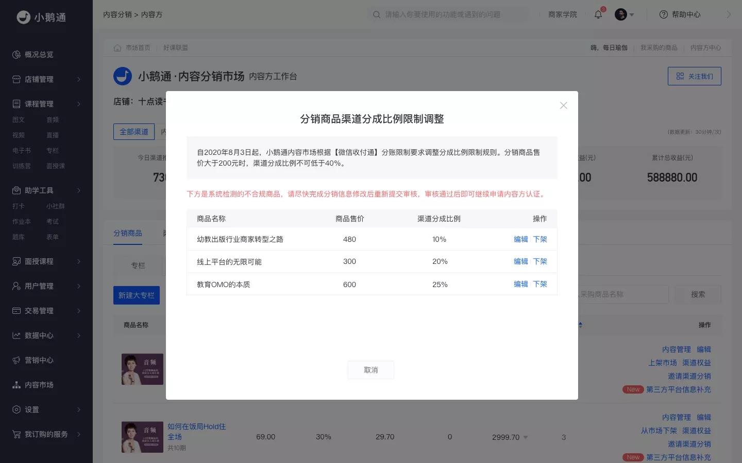Take down 幼教出版行业商家转型之路 product
The width and height of the screenshot is (742, 463).
(540, 239)
